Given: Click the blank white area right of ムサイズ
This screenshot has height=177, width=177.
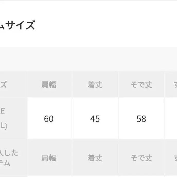Looking at the screenshot, I should click(108, 25).
